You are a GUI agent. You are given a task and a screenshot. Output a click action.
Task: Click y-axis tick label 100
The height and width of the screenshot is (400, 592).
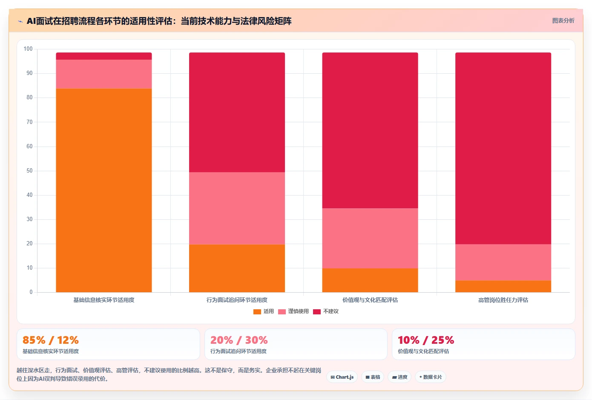pyautogui.click(x=28, y=49)
